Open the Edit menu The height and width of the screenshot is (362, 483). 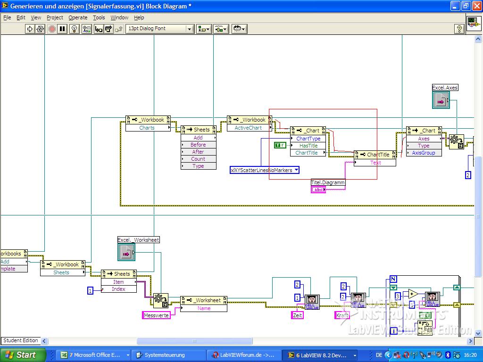pos(21,17)
